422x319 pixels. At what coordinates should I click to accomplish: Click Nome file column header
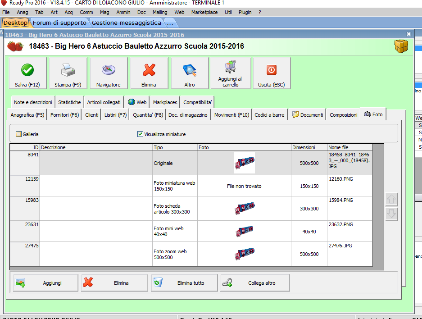coord(349,147)
